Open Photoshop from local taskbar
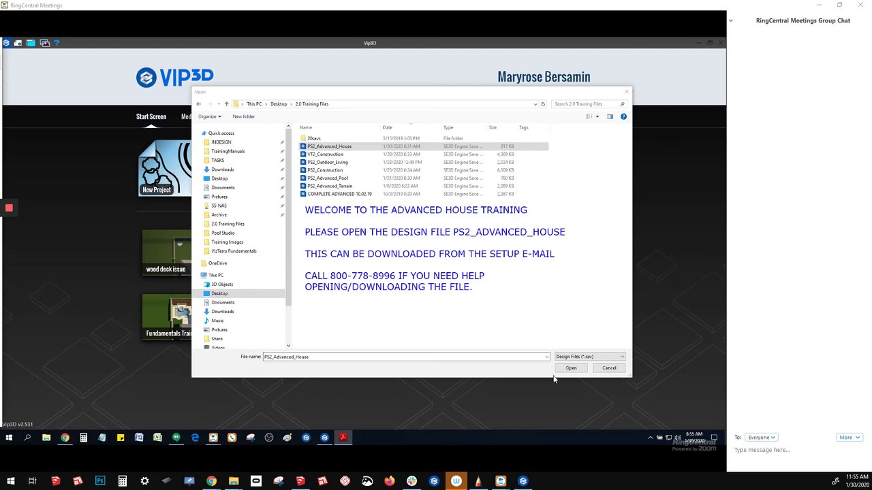Viewport: 872px width, 490px height. (100, 481)
